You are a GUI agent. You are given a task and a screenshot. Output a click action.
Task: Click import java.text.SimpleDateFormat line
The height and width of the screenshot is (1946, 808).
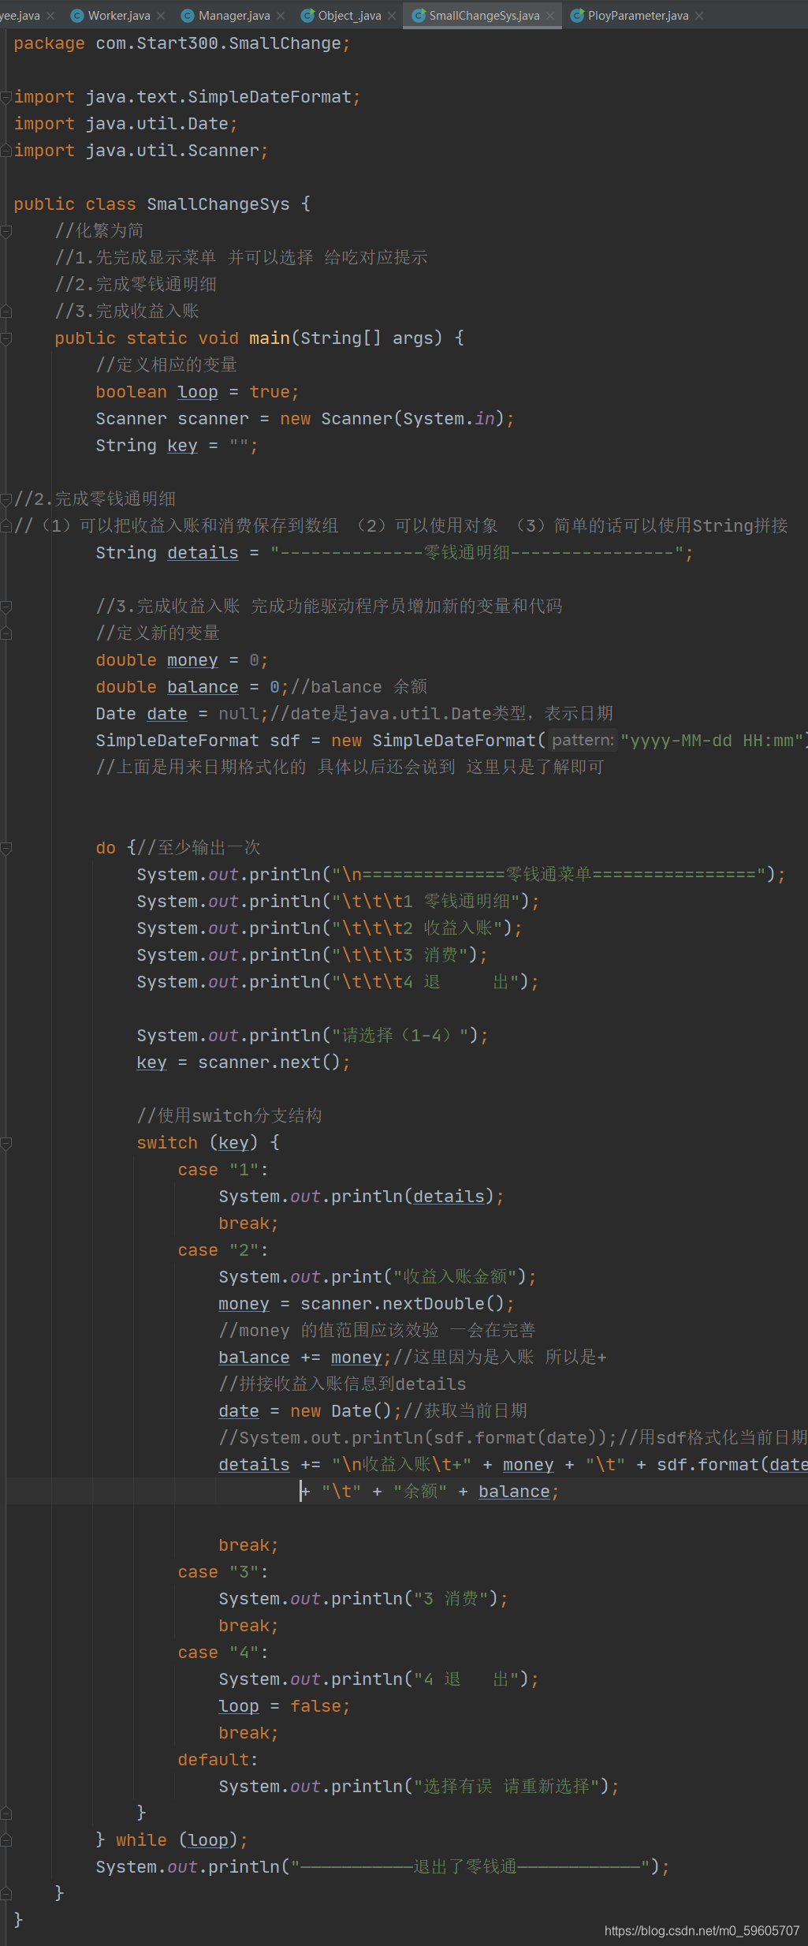click(187, 97)
